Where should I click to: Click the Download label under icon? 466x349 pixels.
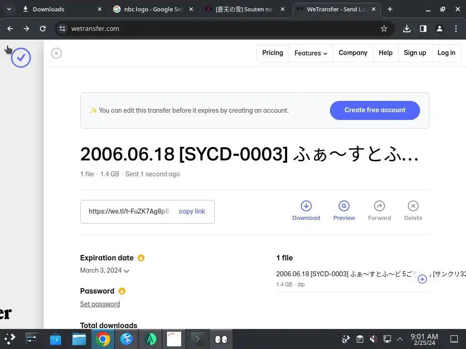306,218
